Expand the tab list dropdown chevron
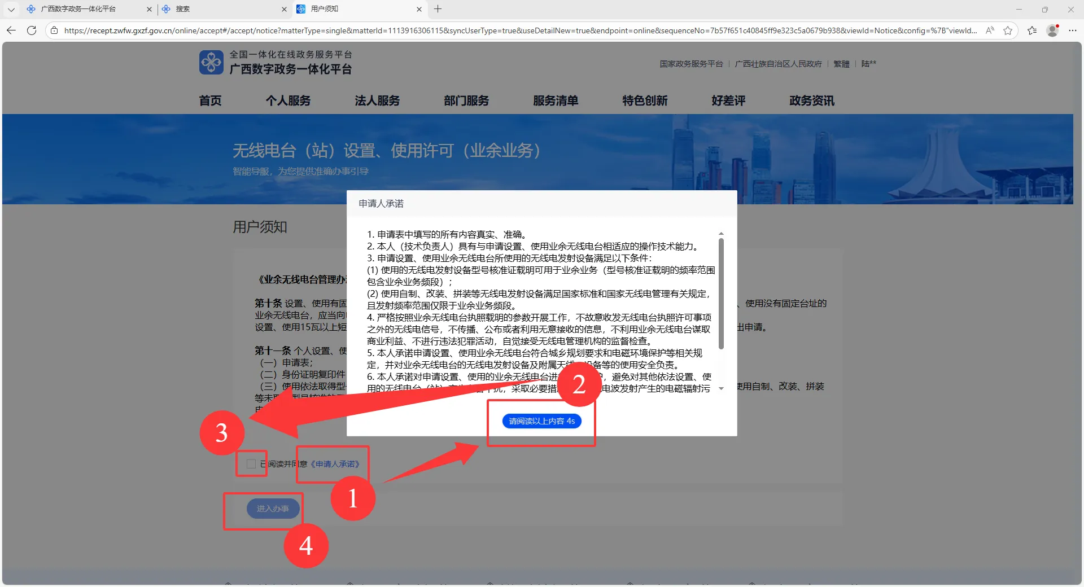This screenshot has height=587, width=1084. tap(11, 9)
